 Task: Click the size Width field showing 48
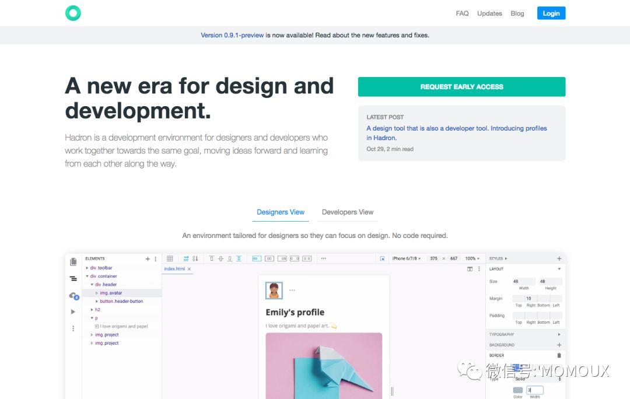[x=523, y=281]
